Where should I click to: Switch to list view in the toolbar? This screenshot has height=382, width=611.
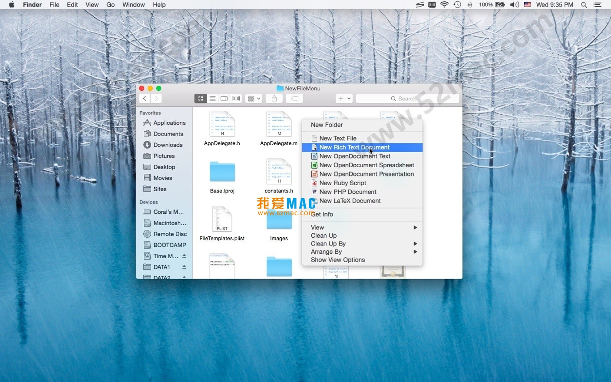pyautogui.click(x=212, y=98)
